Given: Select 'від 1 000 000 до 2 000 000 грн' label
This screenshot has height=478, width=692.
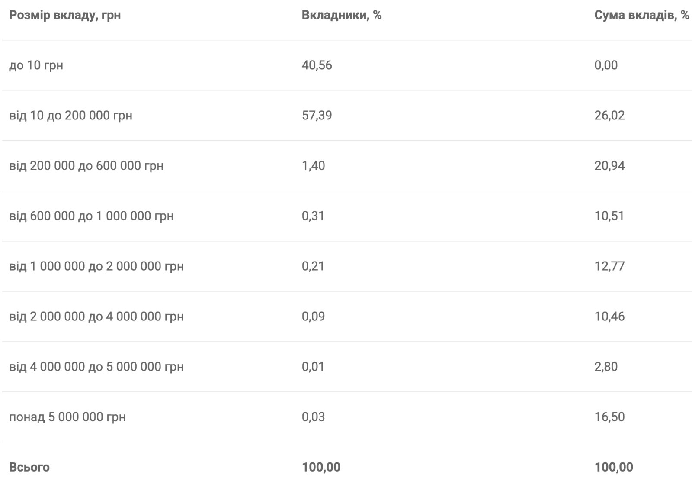Looking at the screenshot, I should click(96, 266).
